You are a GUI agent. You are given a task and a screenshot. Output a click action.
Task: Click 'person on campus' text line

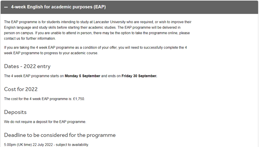pyautogui.click(x=97, y=33)
